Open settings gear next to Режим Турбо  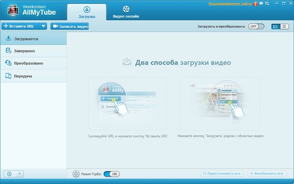point(76,174)
